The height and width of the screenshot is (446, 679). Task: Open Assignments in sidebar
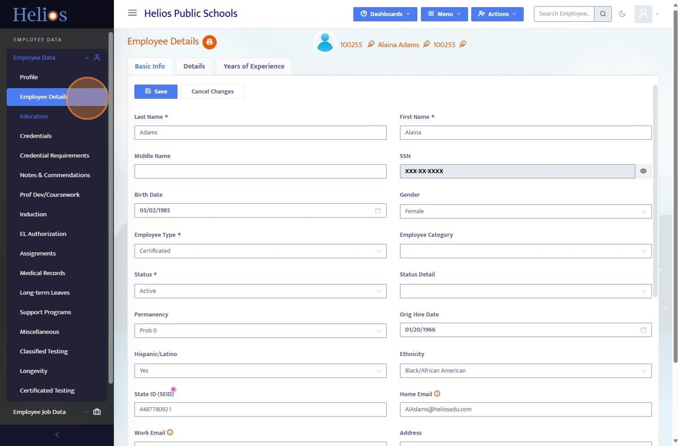click(x=38, y=253)
